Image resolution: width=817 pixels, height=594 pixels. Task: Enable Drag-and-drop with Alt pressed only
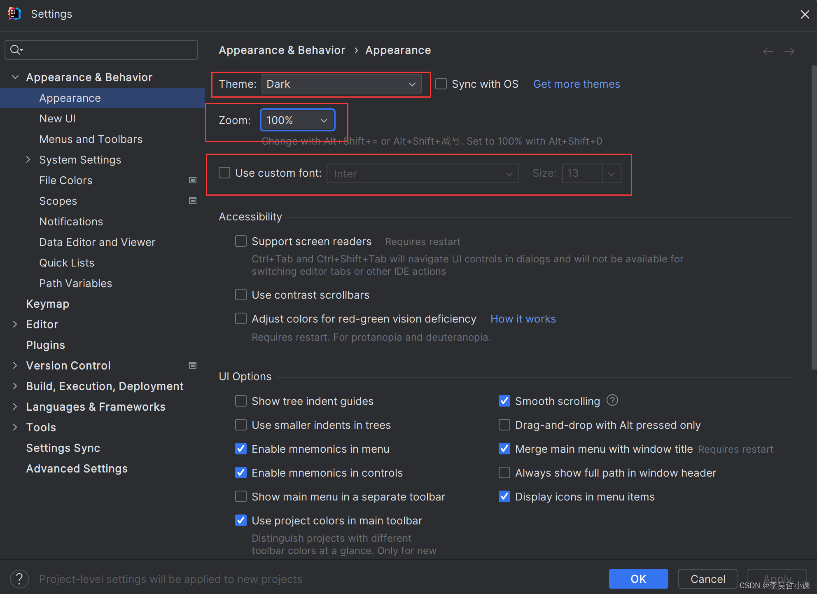504,425
